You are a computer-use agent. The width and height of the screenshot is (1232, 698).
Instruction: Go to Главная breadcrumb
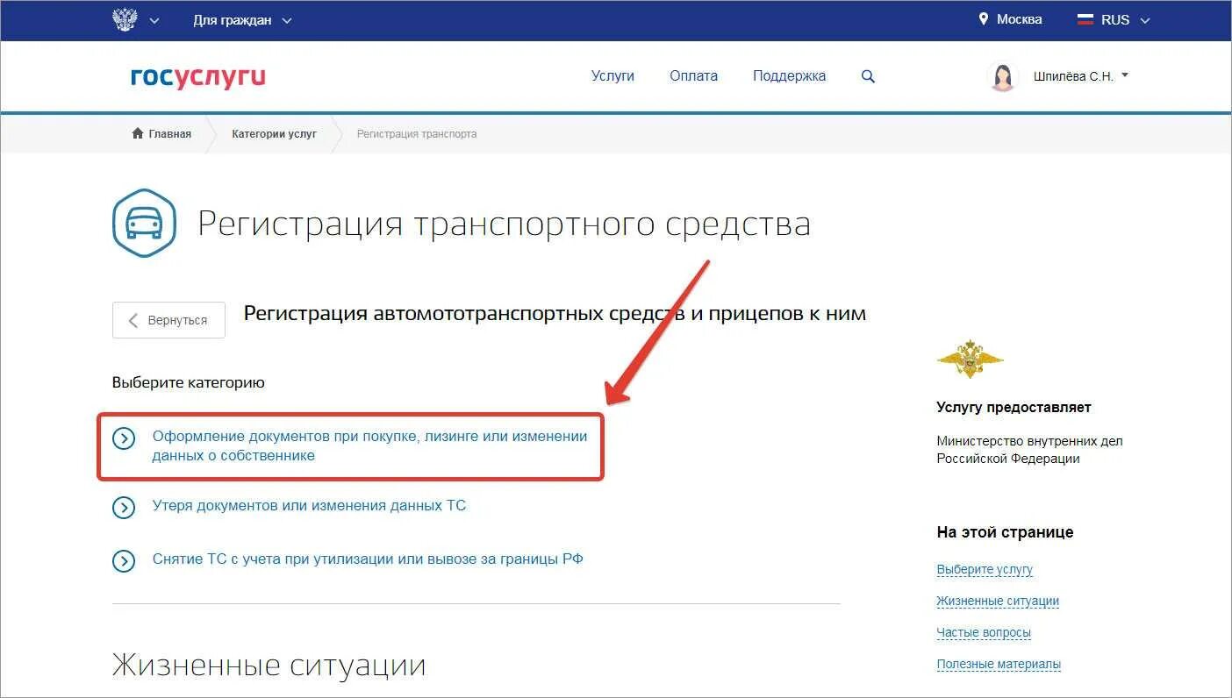point(169,134)
